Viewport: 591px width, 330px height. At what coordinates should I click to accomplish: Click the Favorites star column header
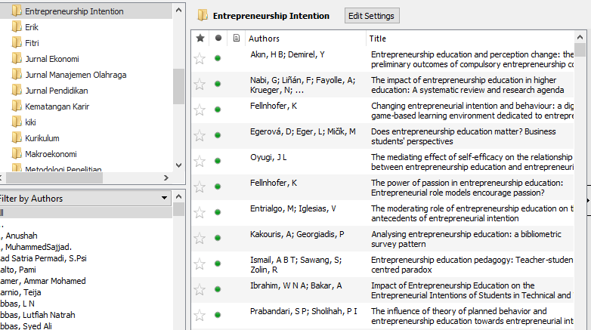200,39
